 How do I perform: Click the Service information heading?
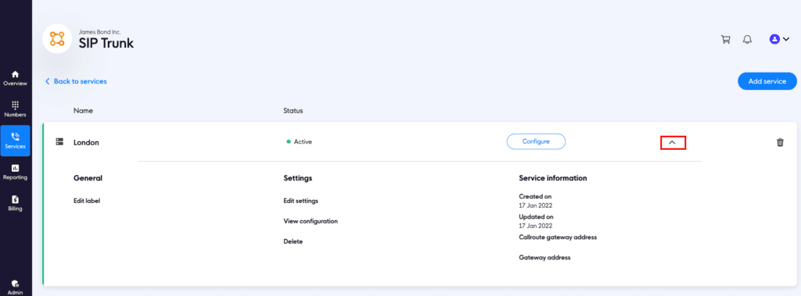[553, 178]
